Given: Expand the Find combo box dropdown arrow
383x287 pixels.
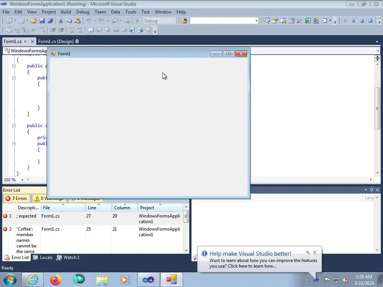Looking at the screenshot, I should 256,21.
